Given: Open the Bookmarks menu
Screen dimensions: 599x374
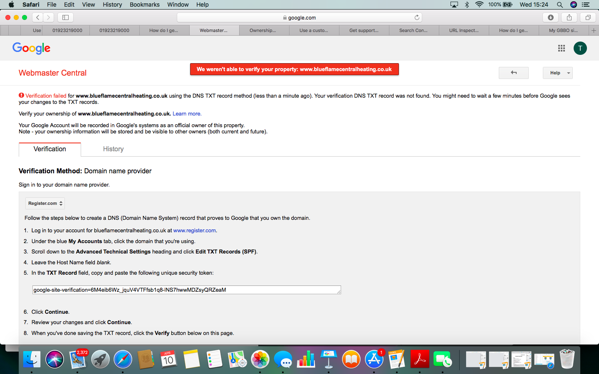Looking at the screenshot, I should 144,5.
